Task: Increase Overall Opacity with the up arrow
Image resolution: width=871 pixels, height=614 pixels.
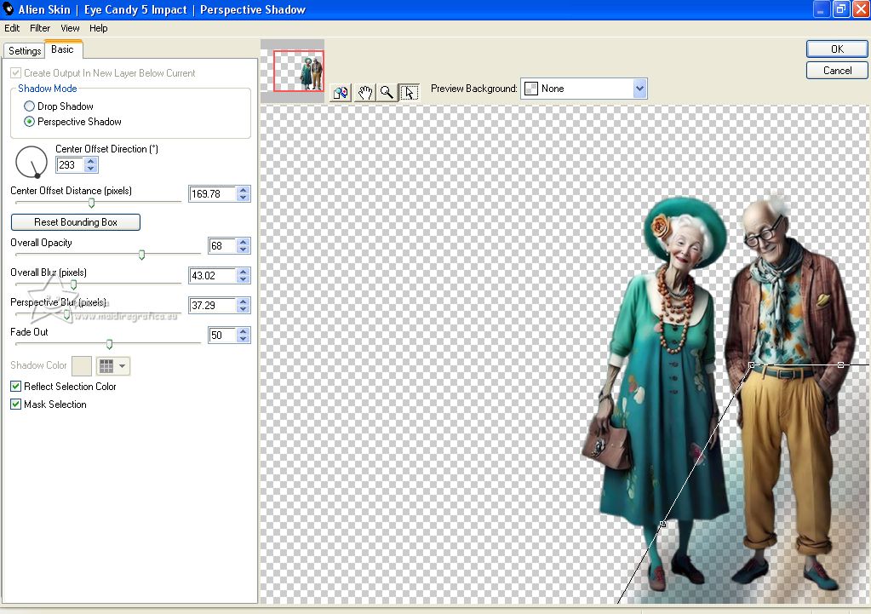Action: coord(244,242)
